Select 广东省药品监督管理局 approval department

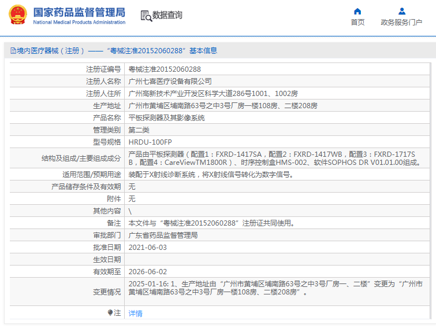tap(163, 235)
